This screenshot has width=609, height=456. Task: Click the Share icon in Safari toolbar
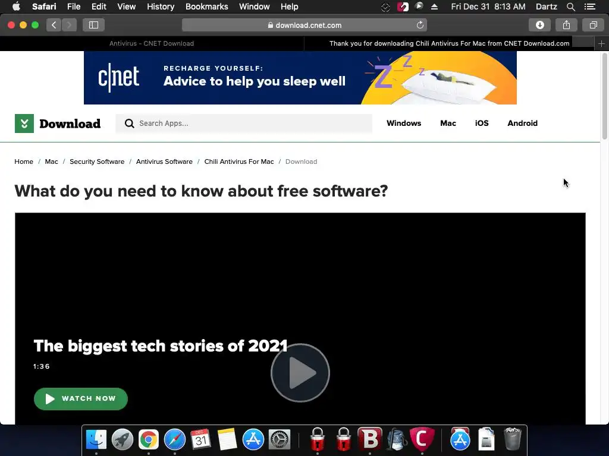coord(566,25)
